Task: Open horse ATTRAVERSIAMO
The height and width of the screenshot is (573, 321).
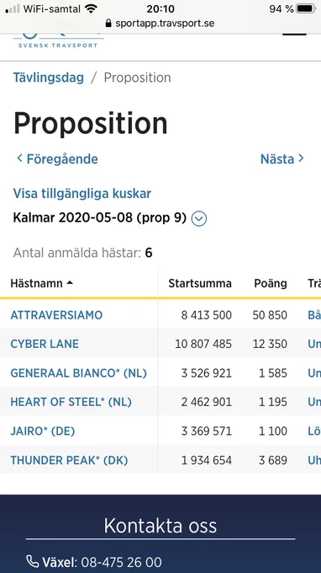Action: point(56,315)
